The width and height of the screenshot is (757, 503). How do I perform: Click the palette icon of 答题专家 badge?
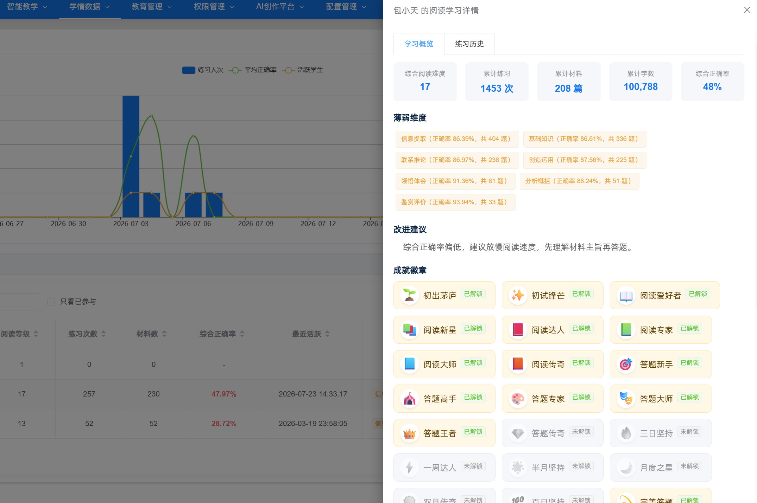(x=518, y=399)
